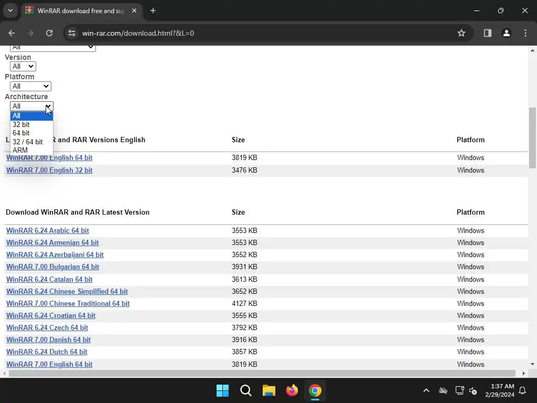Screen dimensions: 537x403
Task: Choose 32 / 64 bit option
Action: [31, 142]
